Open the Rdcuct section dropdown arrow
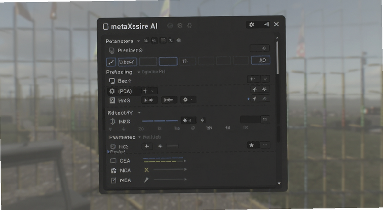This screenshot has height=210, width=383. 139,113
